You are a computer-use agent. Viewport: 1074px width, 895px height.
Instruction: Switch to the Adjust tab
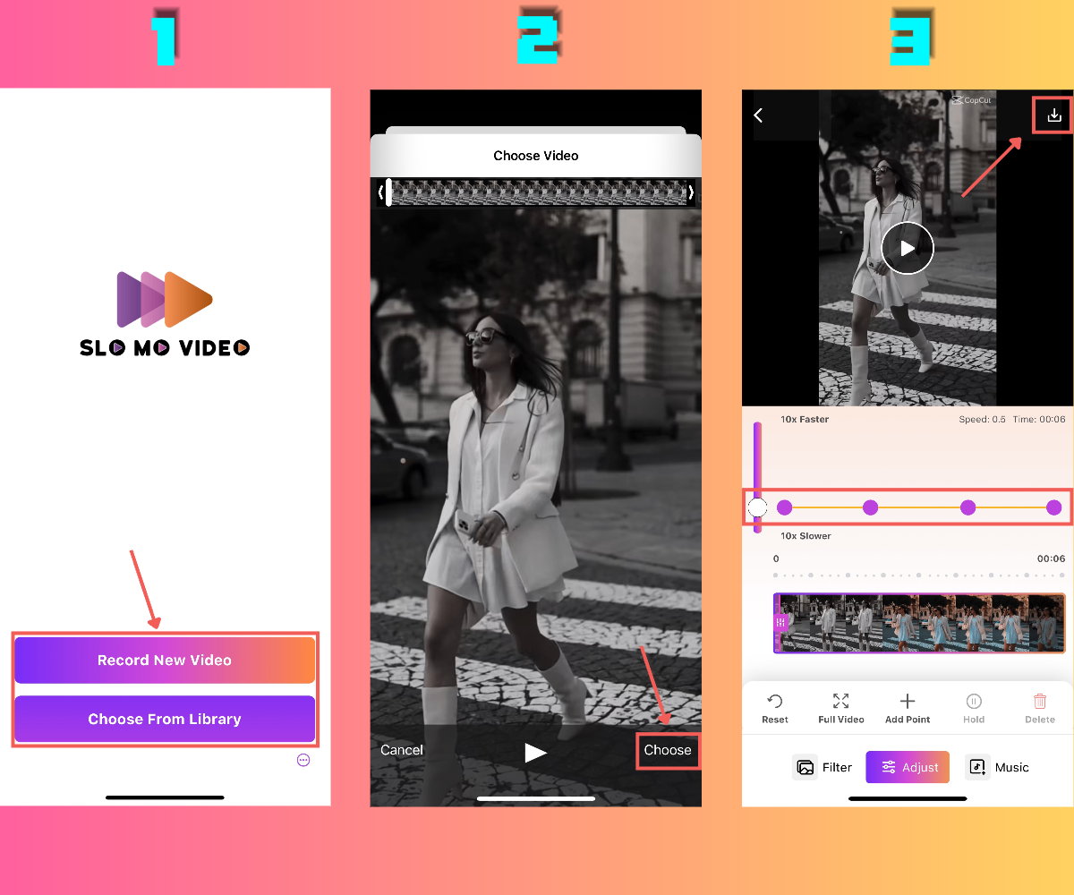908,767
